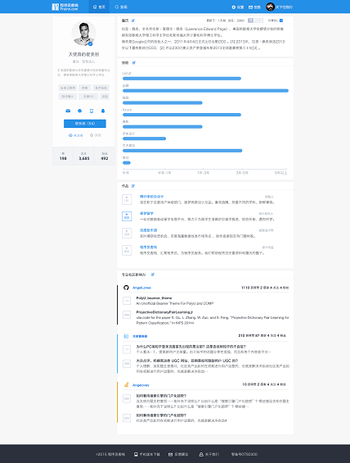350x463 pixels.
Task: Open the 发现 discover tab
Action: coord(121,7)
